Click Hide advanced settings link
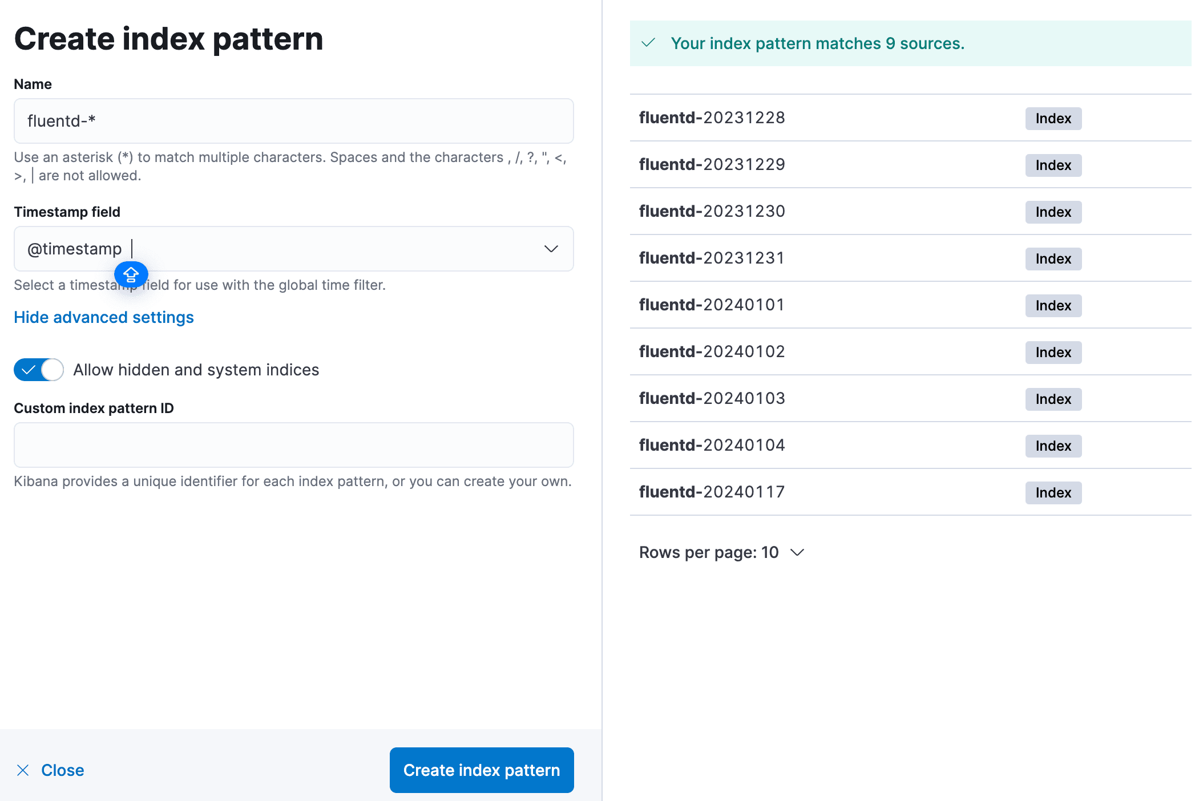Image resolution: width=1195 pixels, height=801 pixels. 104,317
